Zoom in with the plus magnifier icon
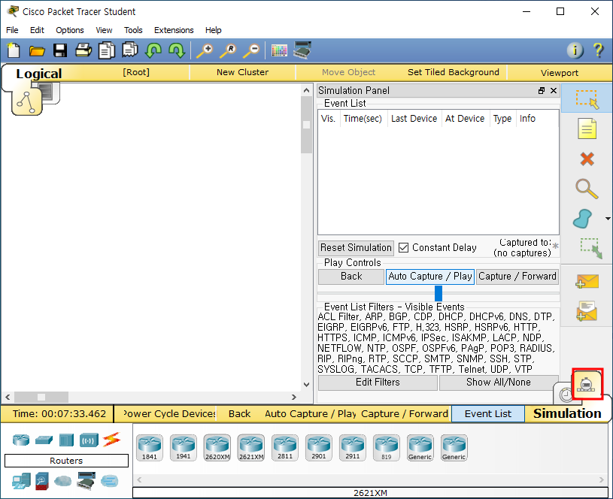The image size is (613, 499). tap(205, 51)
